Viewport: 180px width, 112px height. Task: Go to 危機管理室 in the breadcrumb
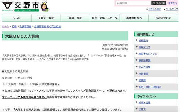[x=25, y=27]
